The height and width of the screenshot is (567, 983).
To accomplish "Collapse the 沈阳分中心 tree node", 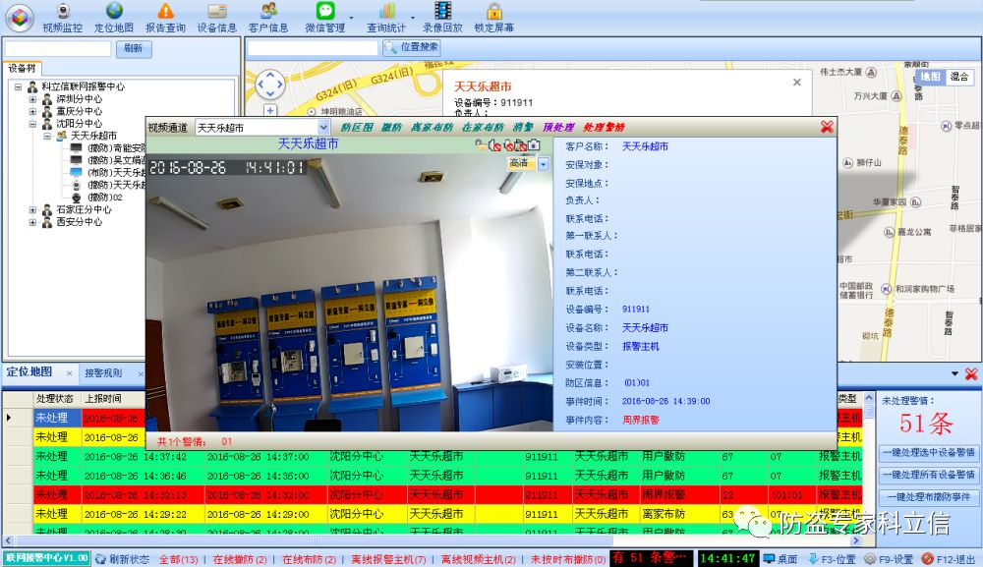I will click(32, 124).
